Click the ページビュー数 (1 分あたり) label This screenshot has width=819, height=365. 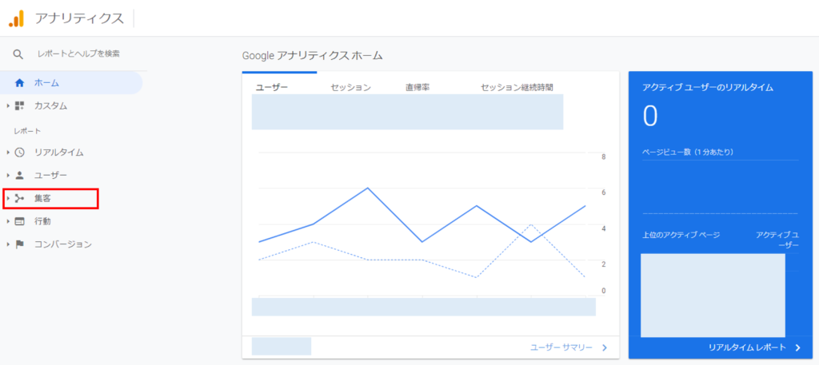pyautogui.click(x=688, y=152)
